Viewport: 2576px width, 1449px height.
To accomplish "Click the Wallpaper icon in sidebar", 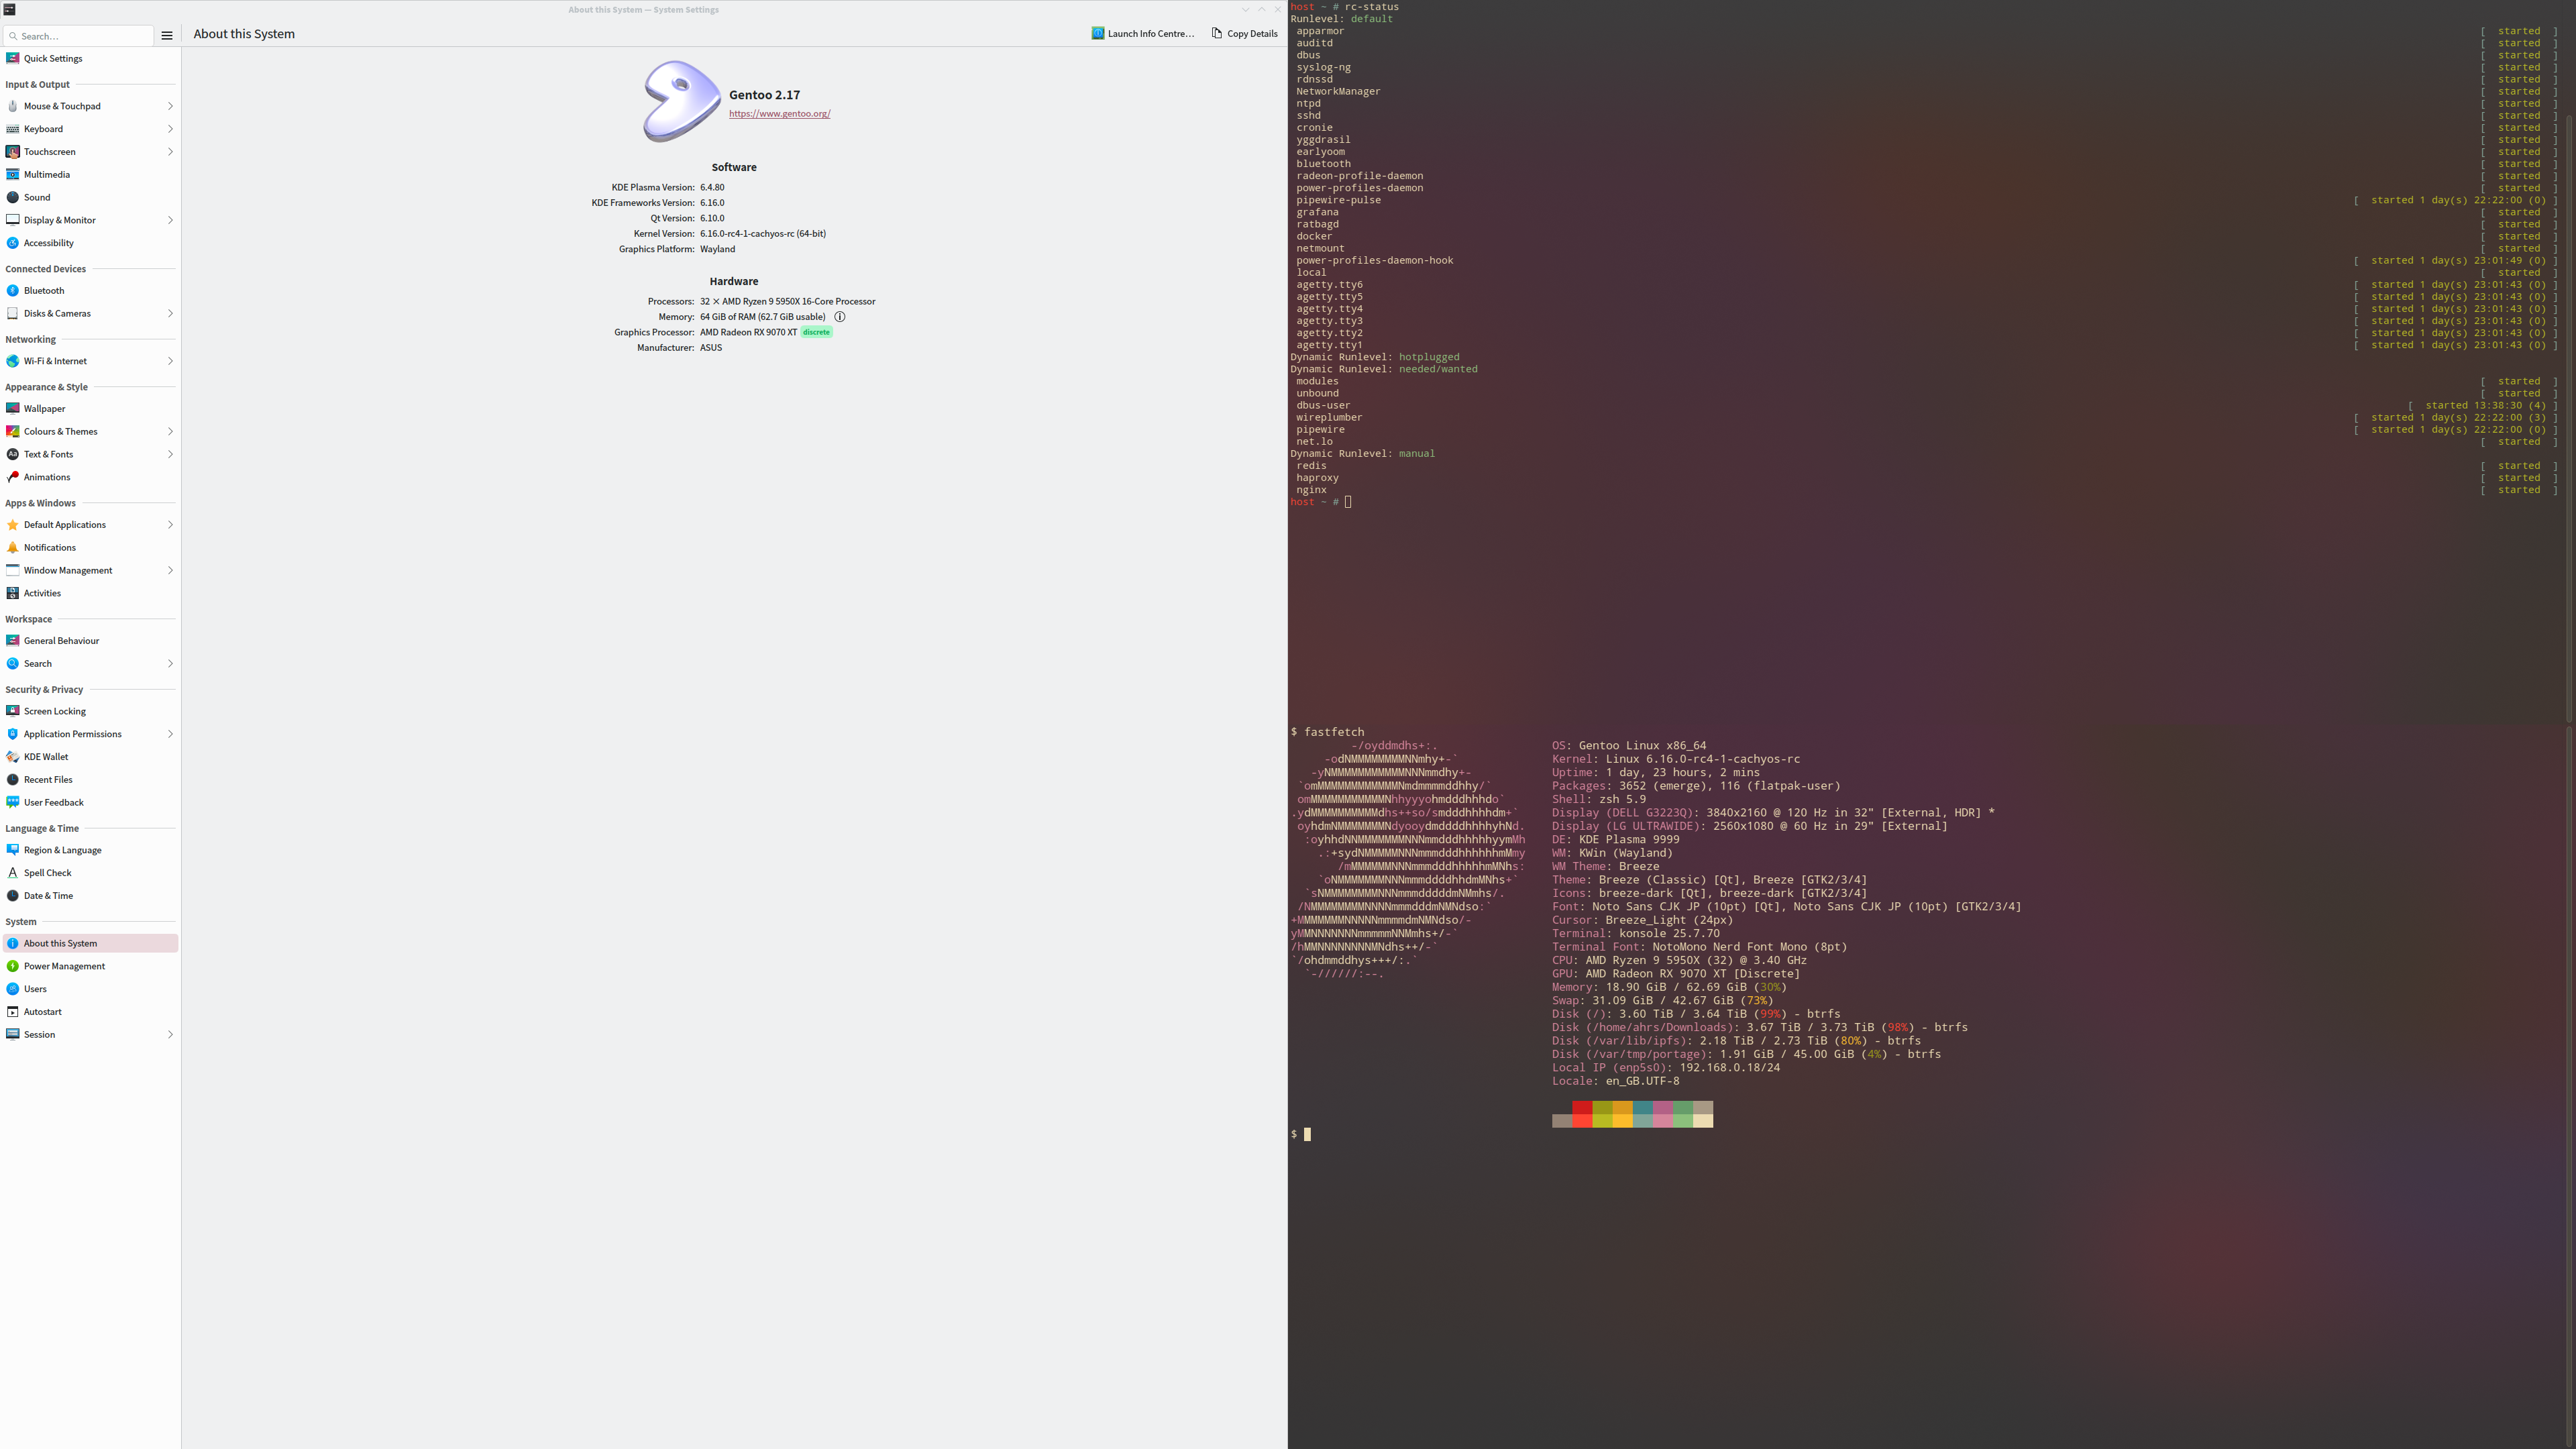I will [x=13, y=409].
